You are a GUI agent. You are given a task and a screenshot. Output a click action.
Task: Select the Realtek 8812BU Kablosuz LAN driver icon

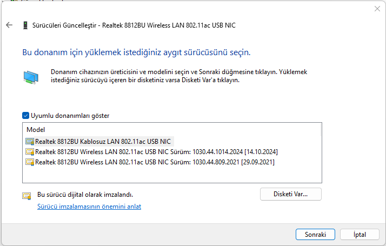coord(30,142)
